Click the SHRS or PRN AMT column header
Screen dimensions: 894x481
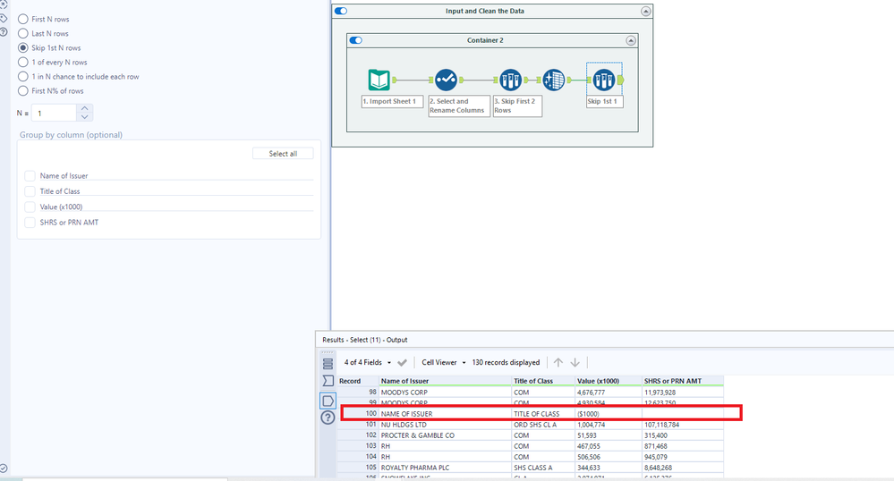tap(683, 381)
